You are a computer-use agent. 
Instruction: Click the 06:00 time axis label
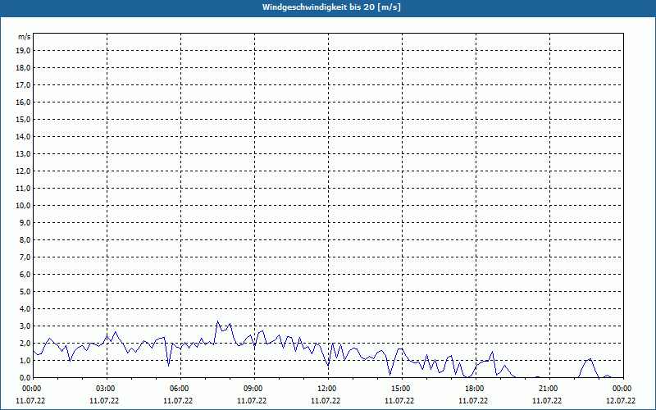point(179,389)
